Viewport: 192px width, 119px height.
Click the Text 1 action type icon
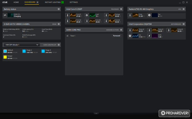point(67,36)
